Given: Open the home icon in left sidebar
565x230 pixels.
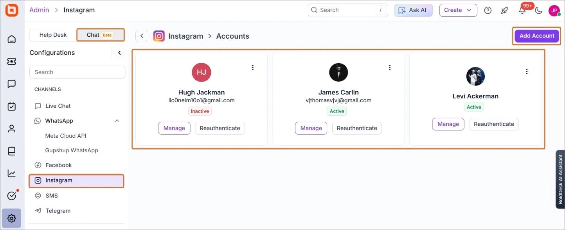Looking at the screenshot, I should click(12, 39).
